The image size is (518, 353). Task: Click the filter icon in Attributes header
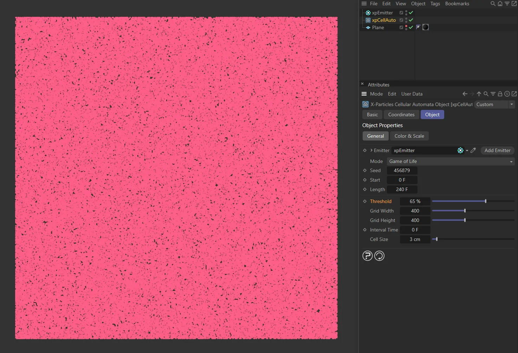tap(493, 94)
